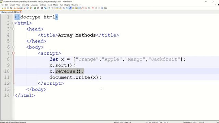The height and width of the screenshot is (123, 219).
Task: Toggle Show All Characters icon
Action: pos(67,8)
